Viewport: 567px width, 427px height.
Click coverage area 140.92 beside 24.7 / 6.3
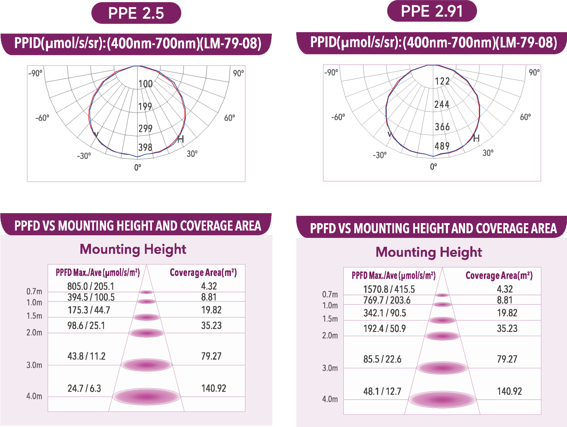213,388
